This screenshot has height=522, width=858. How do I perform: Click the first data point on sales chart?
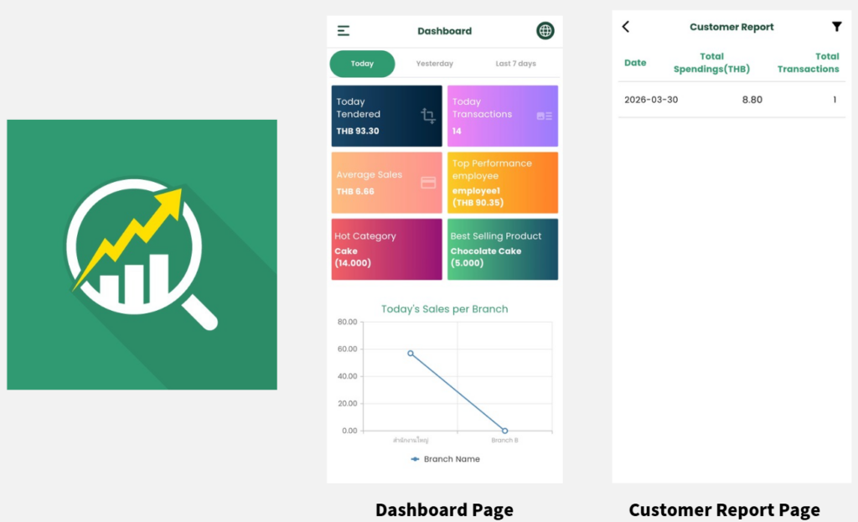pos(411,354)
